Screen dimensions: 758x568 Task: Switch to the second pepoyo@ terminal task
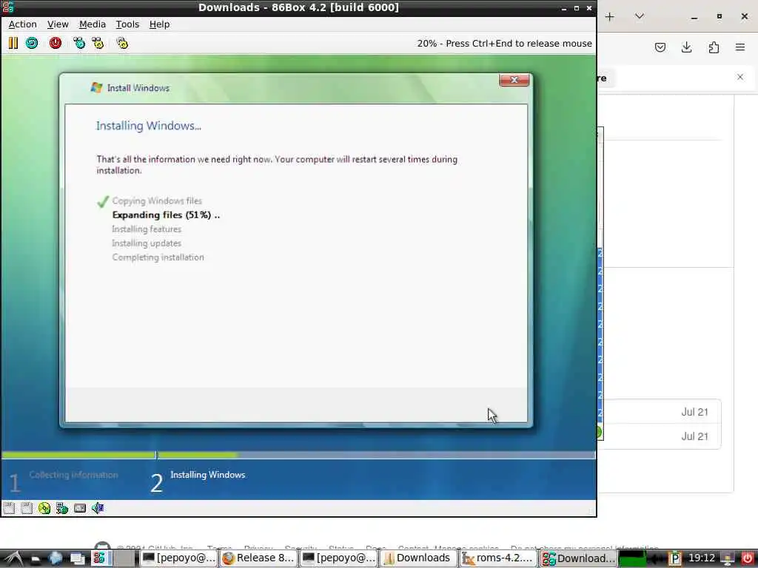(338, 558)
